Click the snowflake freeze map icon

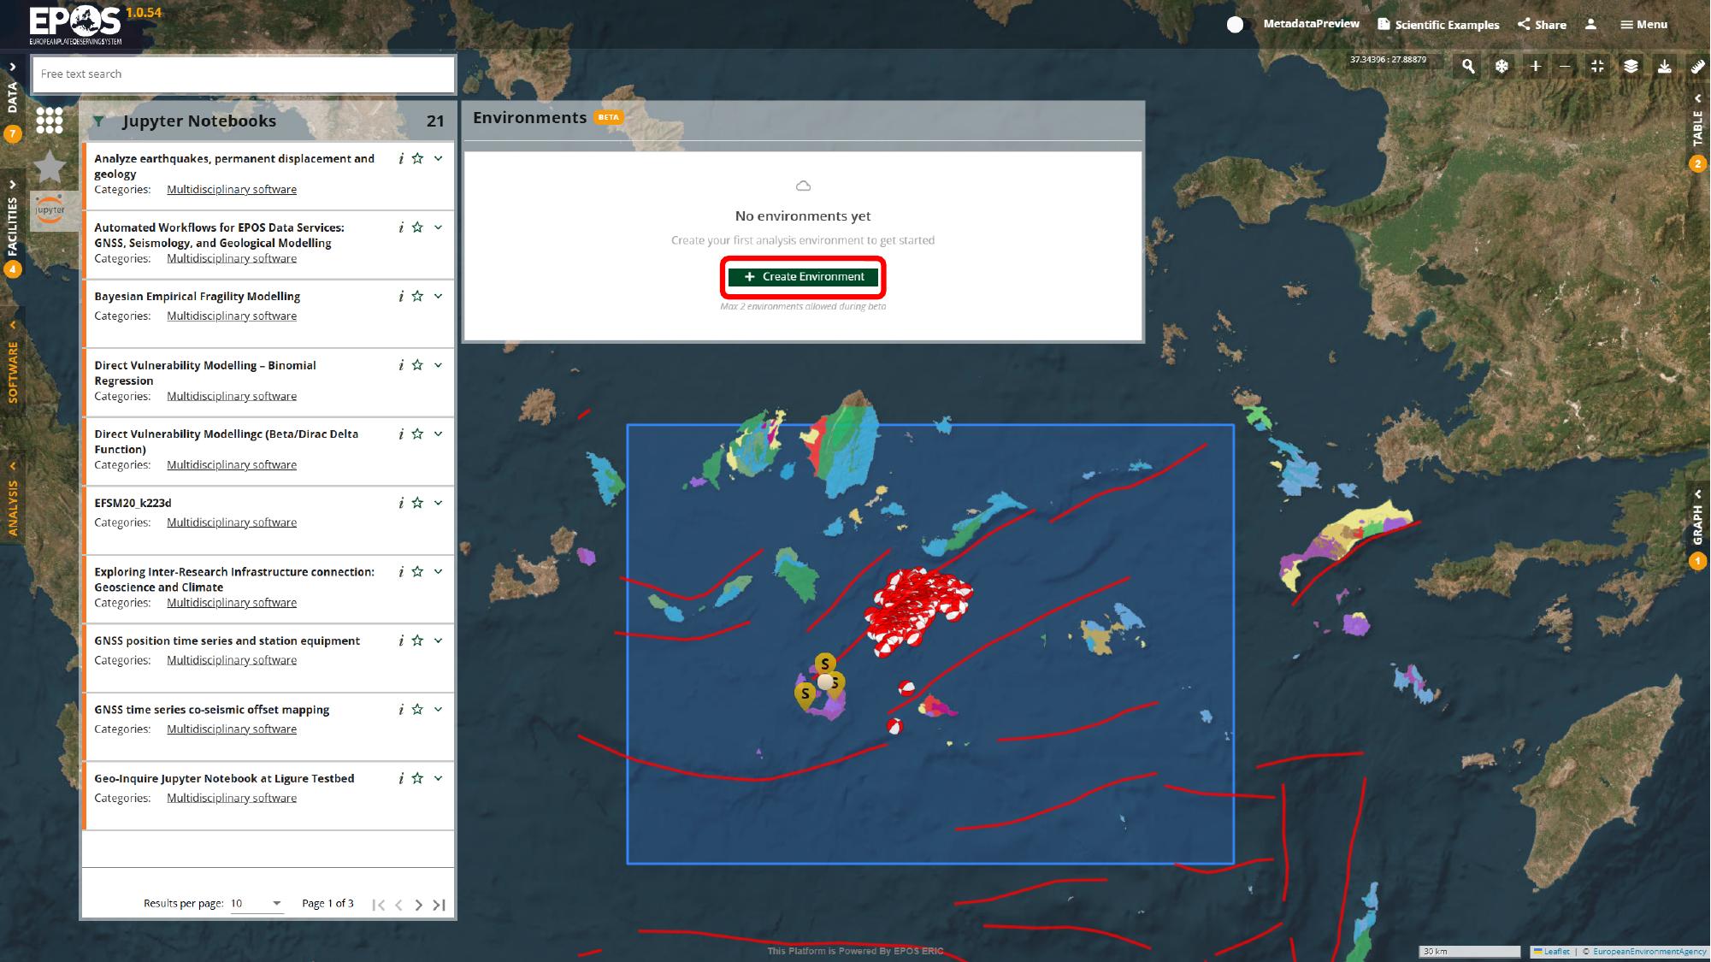point(1502,66)
